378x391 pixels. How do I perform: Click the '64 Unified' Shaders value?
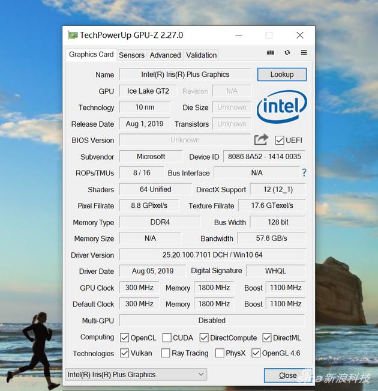tap(155, 189)
